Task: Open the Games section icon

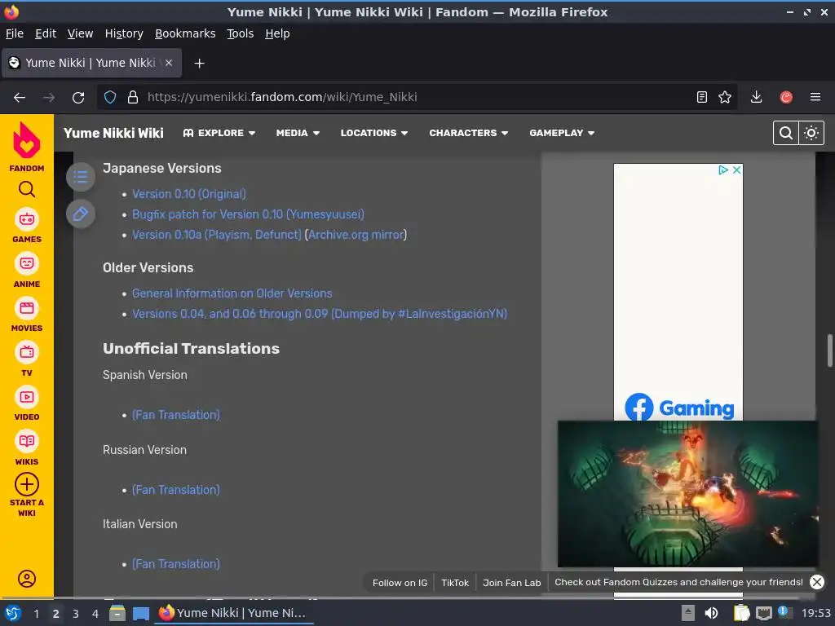Action: point(27,219)
